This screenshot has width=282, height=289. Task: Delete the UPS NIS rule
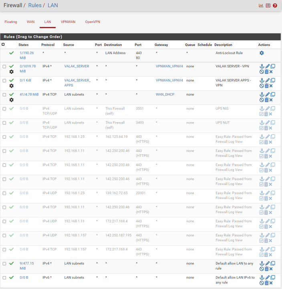[x=266, y=114]
